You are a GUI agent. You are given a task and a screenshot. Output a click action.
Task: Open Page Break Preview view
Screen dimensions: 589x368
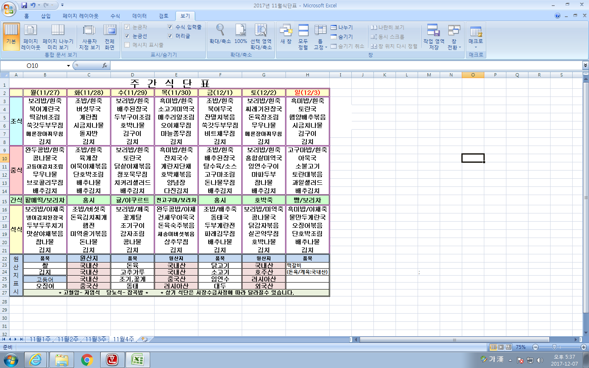(x=58, y=37)
